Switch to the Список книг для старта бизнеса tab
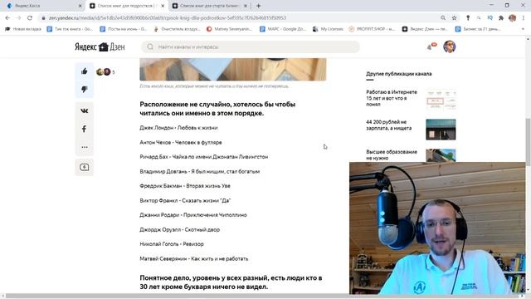531x299 pixels. (x=209, y=6)
